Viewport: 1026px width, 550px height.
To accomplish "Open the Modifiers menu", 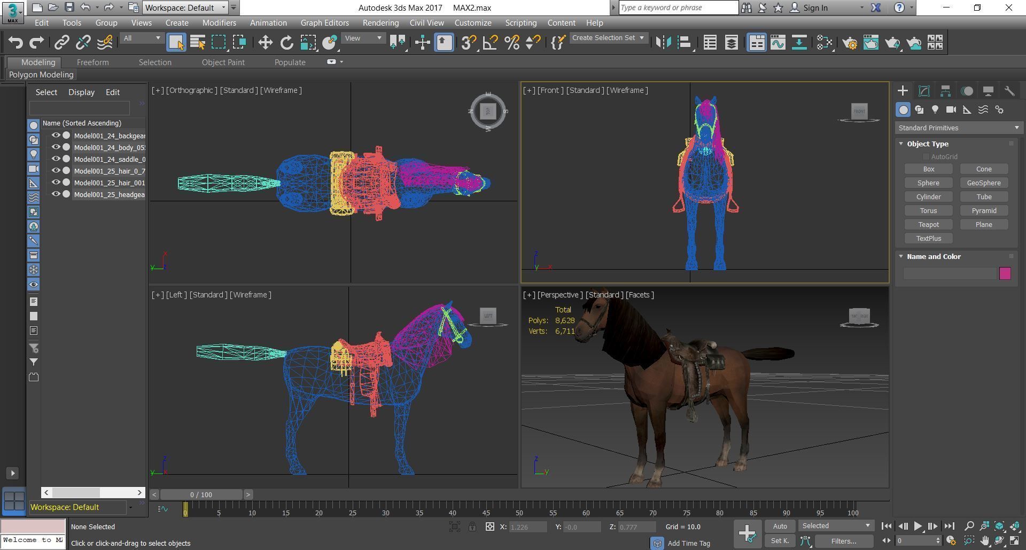I will (219, 23).
